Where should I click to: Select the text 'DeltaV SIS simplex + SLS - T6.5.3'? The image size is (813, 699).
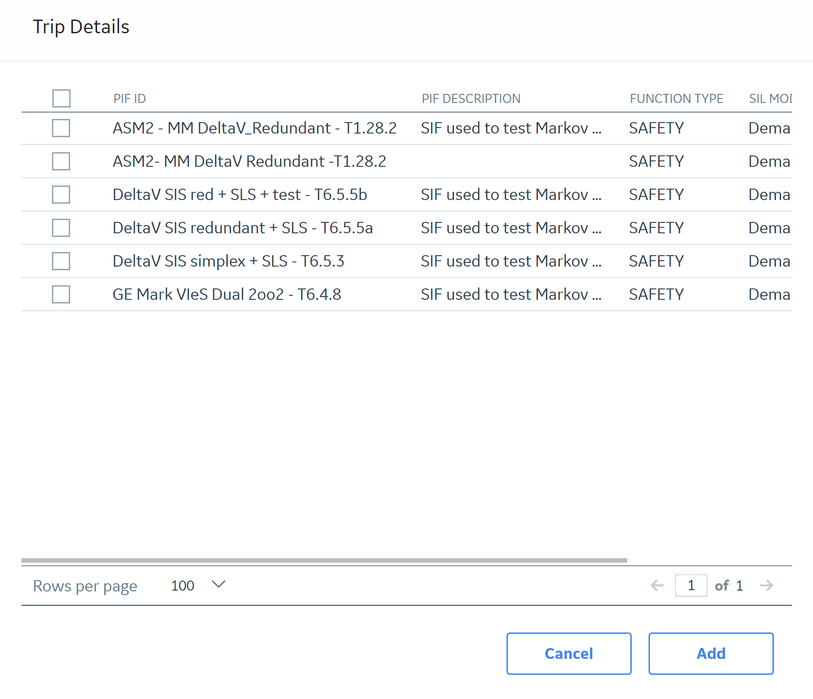(228, 261)
